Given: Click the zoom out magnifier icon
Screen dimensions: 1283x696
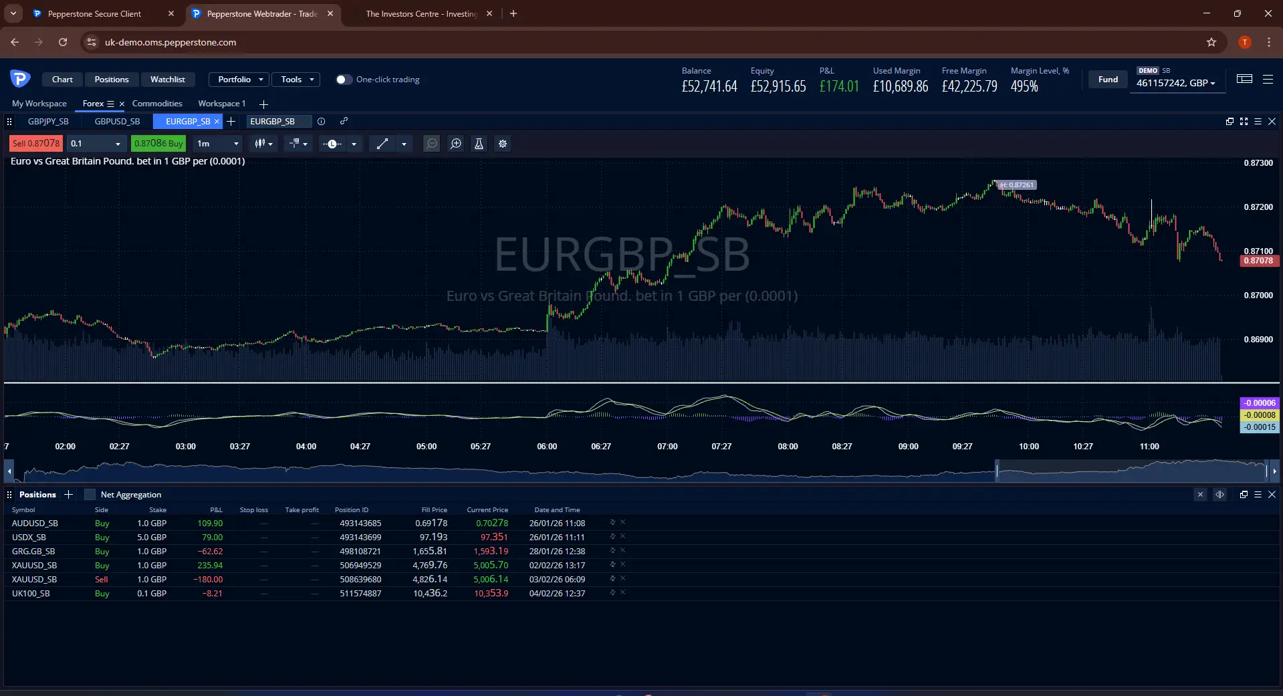Looking at the screenshot, I should tap(431, 144).
